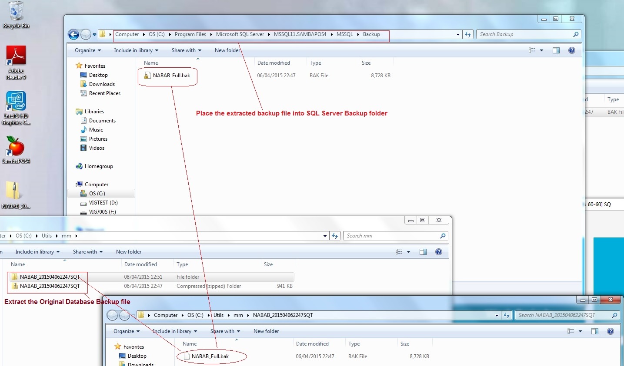624x366 pixels.
Task: Refresh the Backup folder address bar
Action: [468, 34]
